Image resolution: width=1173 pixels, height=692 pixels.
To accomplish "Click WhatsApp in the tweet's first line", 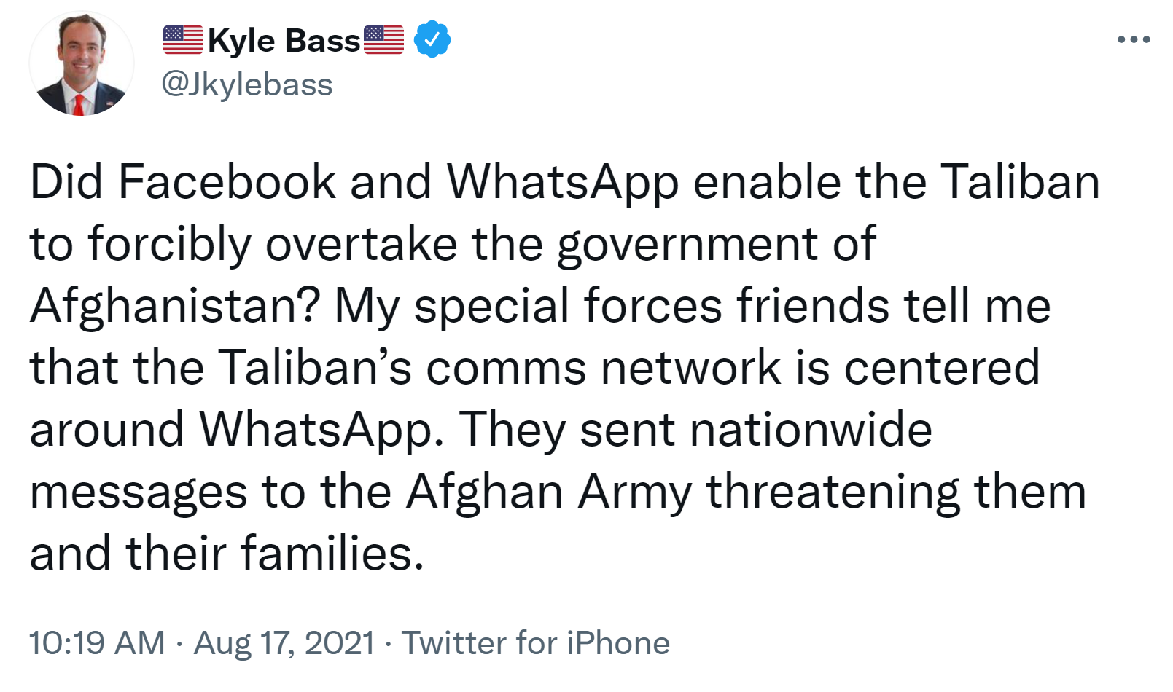I will point(562,181).
